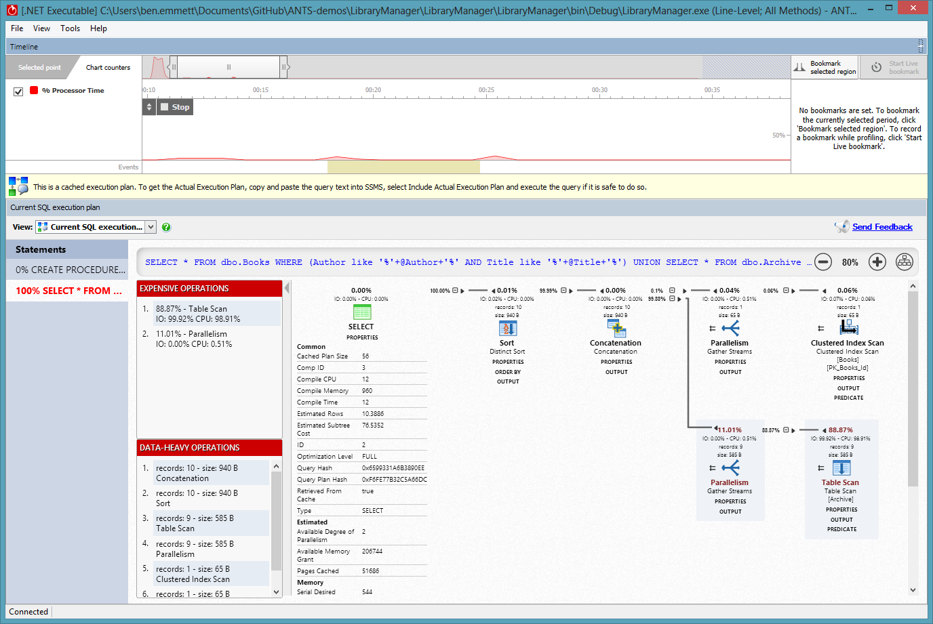Open the View menu

click(x=41, y=28)
